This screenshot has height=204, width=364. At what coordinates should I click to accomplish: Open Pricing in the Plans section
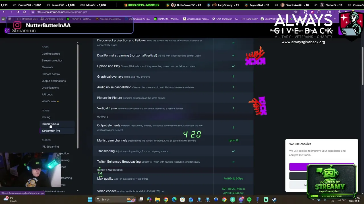click(46, 117)
